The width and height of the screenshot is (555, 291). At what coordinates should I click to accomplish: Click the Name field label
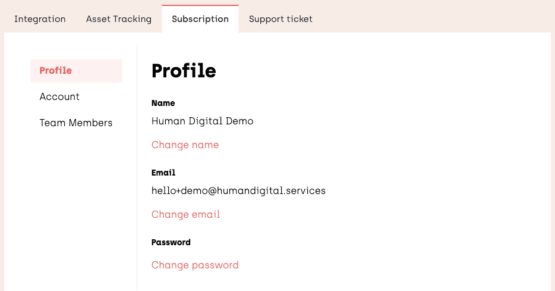click(163, 104)
